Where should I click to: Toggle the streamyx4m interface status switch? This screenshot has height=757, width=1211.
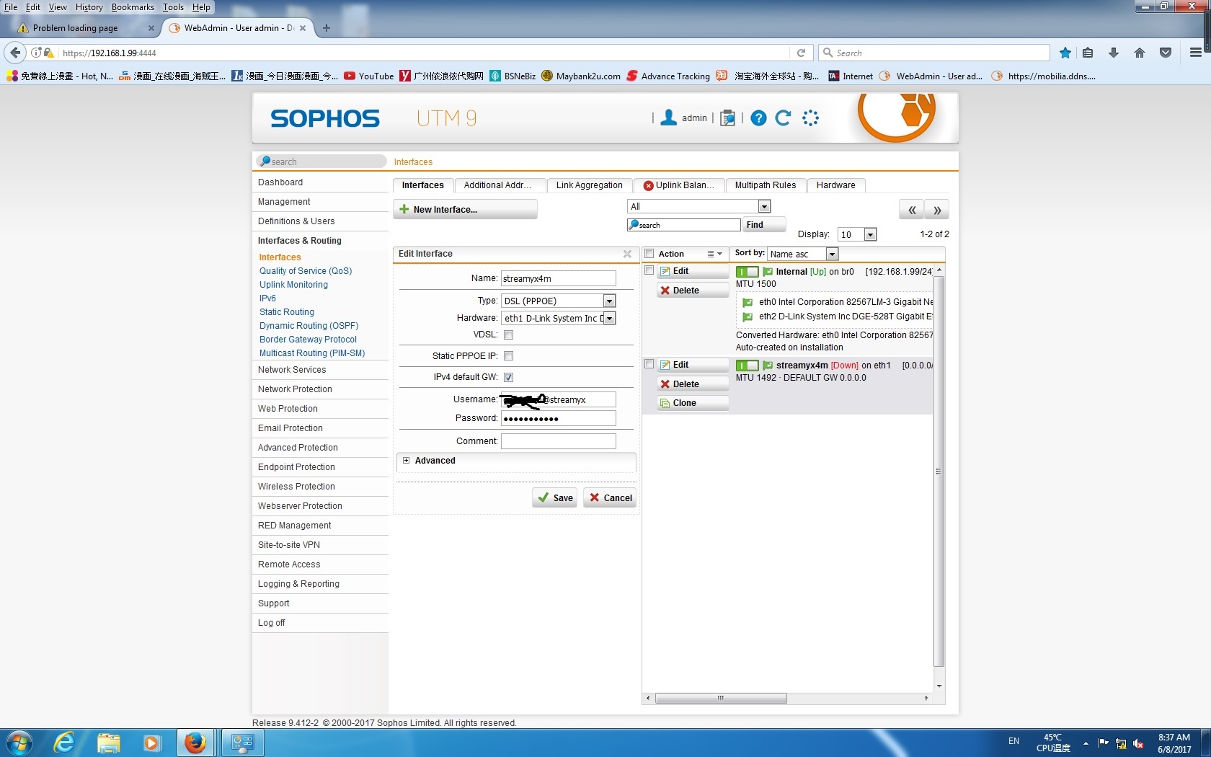click(x=747, y=366)
